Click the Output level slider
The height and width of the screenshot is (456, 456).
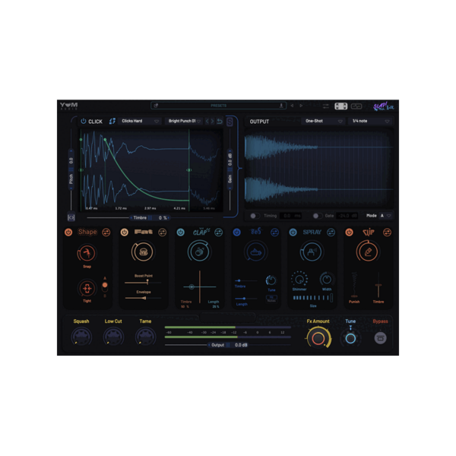point(228,345)
